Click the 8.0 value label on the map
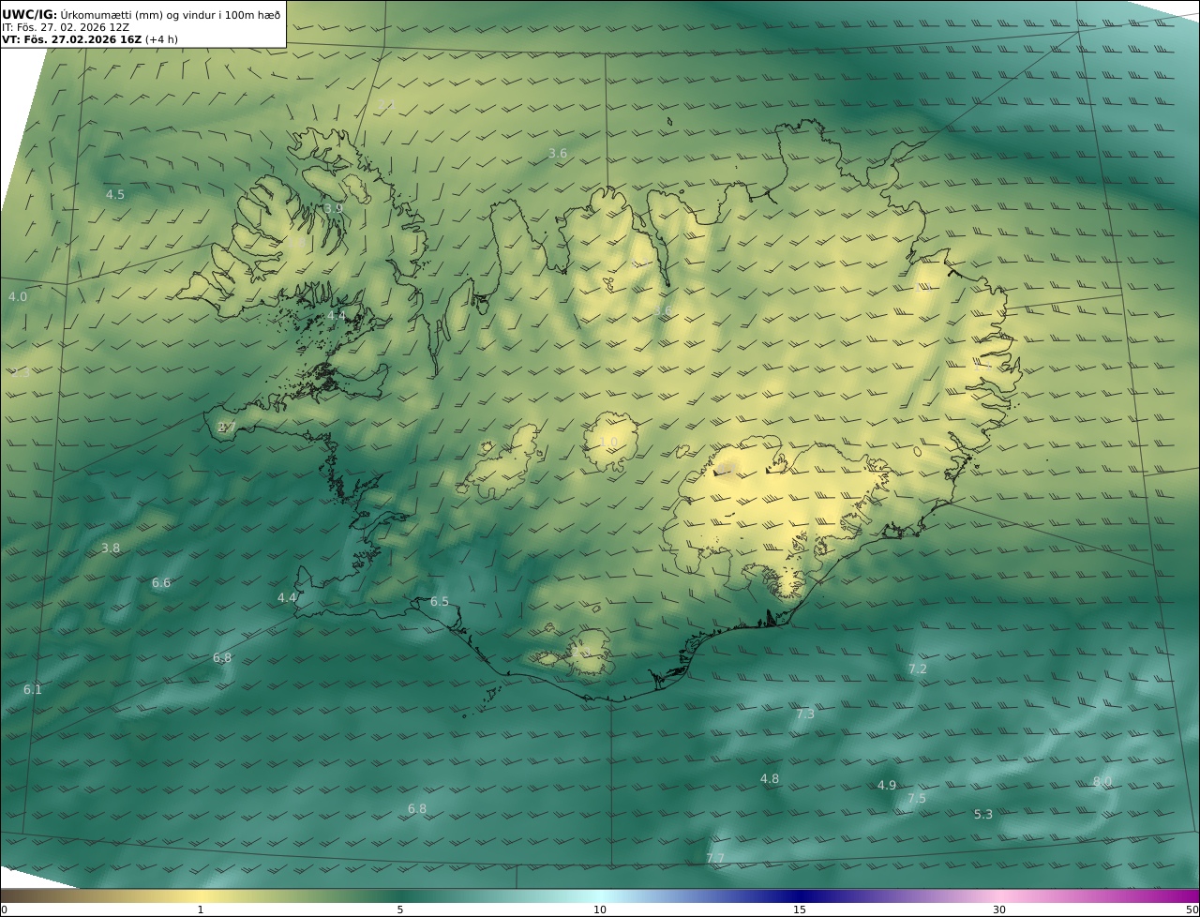 (1102, 782)
